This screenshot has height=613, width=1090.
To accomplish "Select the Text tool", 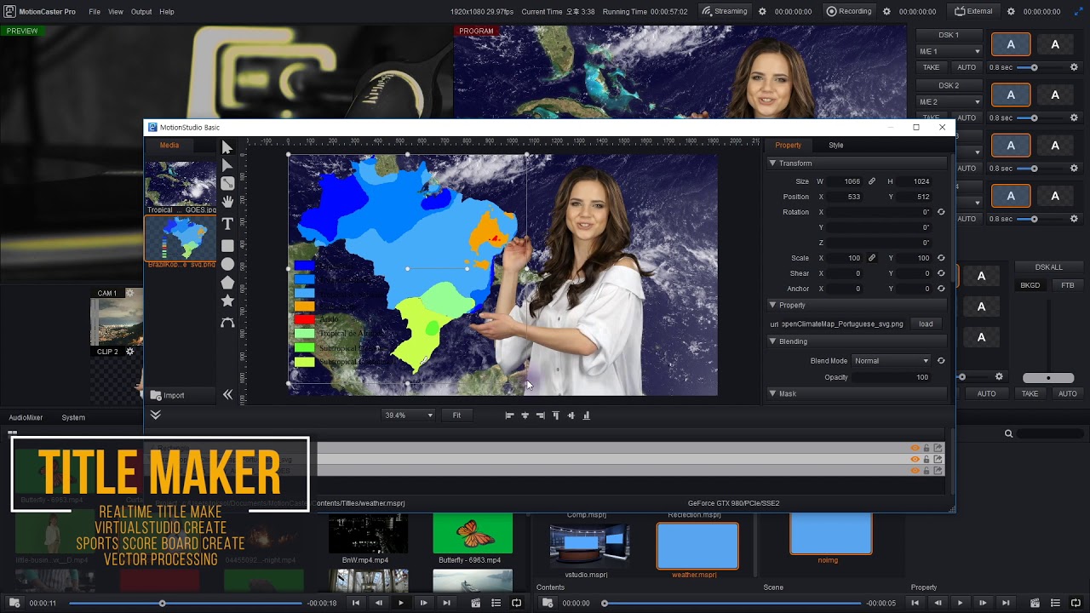I will pos(227,223).
